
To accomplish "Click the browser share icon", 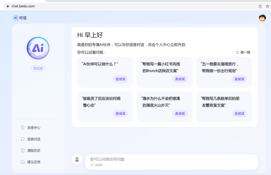I will pos(260,6).
